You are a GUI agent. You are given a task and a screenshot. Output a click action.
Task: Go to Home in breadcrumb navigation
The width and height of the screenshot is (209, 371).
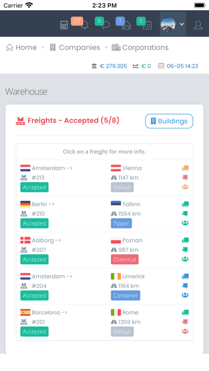coord(21,47)
